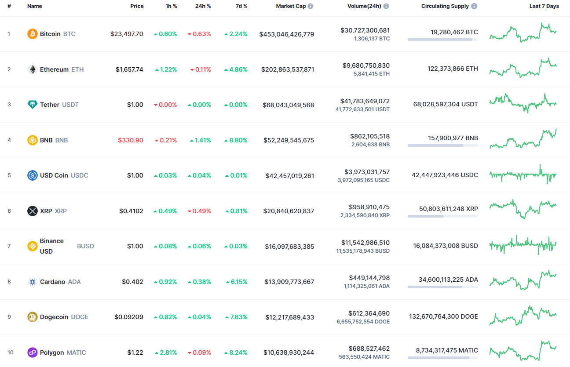The width and height of the screenshot is (570, 367).
Task: Click Dogecoin's 7-day sparkline chart
Action: click(x=522, y=316)
